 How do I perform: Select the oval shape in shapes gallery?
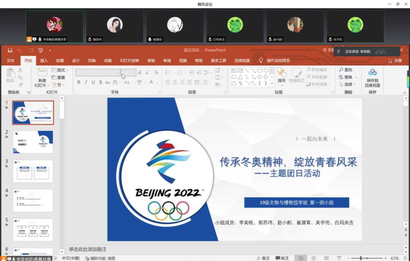tap(266, 70)
